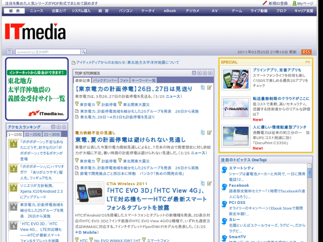Click the person icon beside Myページ
323x242 pixels.
click(294, 3)
